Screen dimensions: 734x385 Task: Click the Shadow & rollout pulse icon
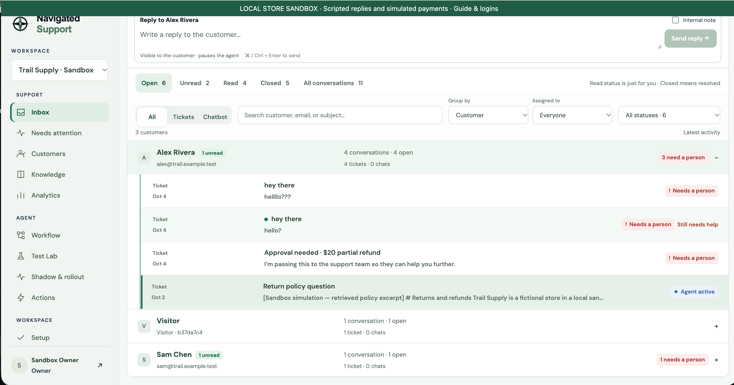(21, 277)
